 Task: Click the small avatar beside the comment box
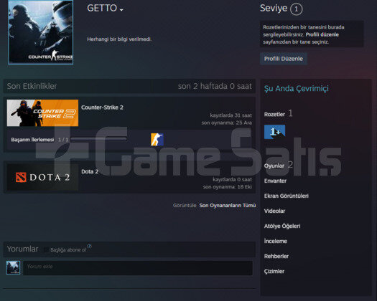[13, 267]
